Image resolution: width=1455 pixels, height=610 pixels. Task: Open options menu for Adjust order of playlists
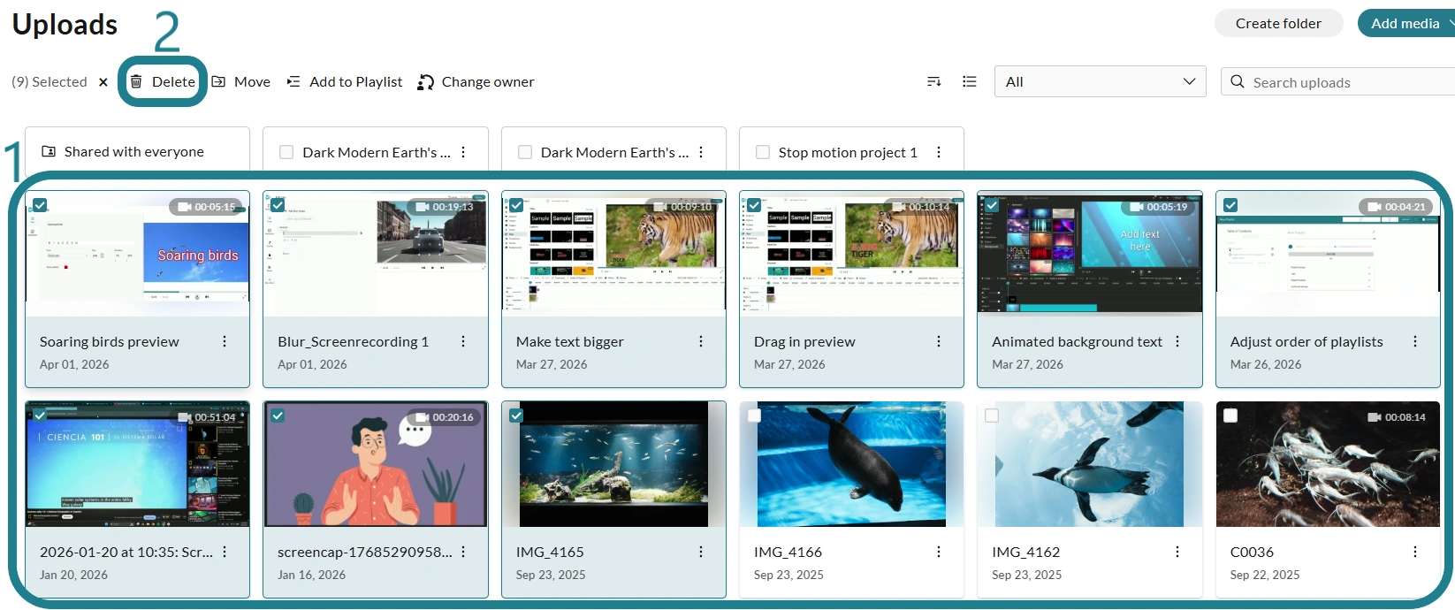click(1415, 341)
